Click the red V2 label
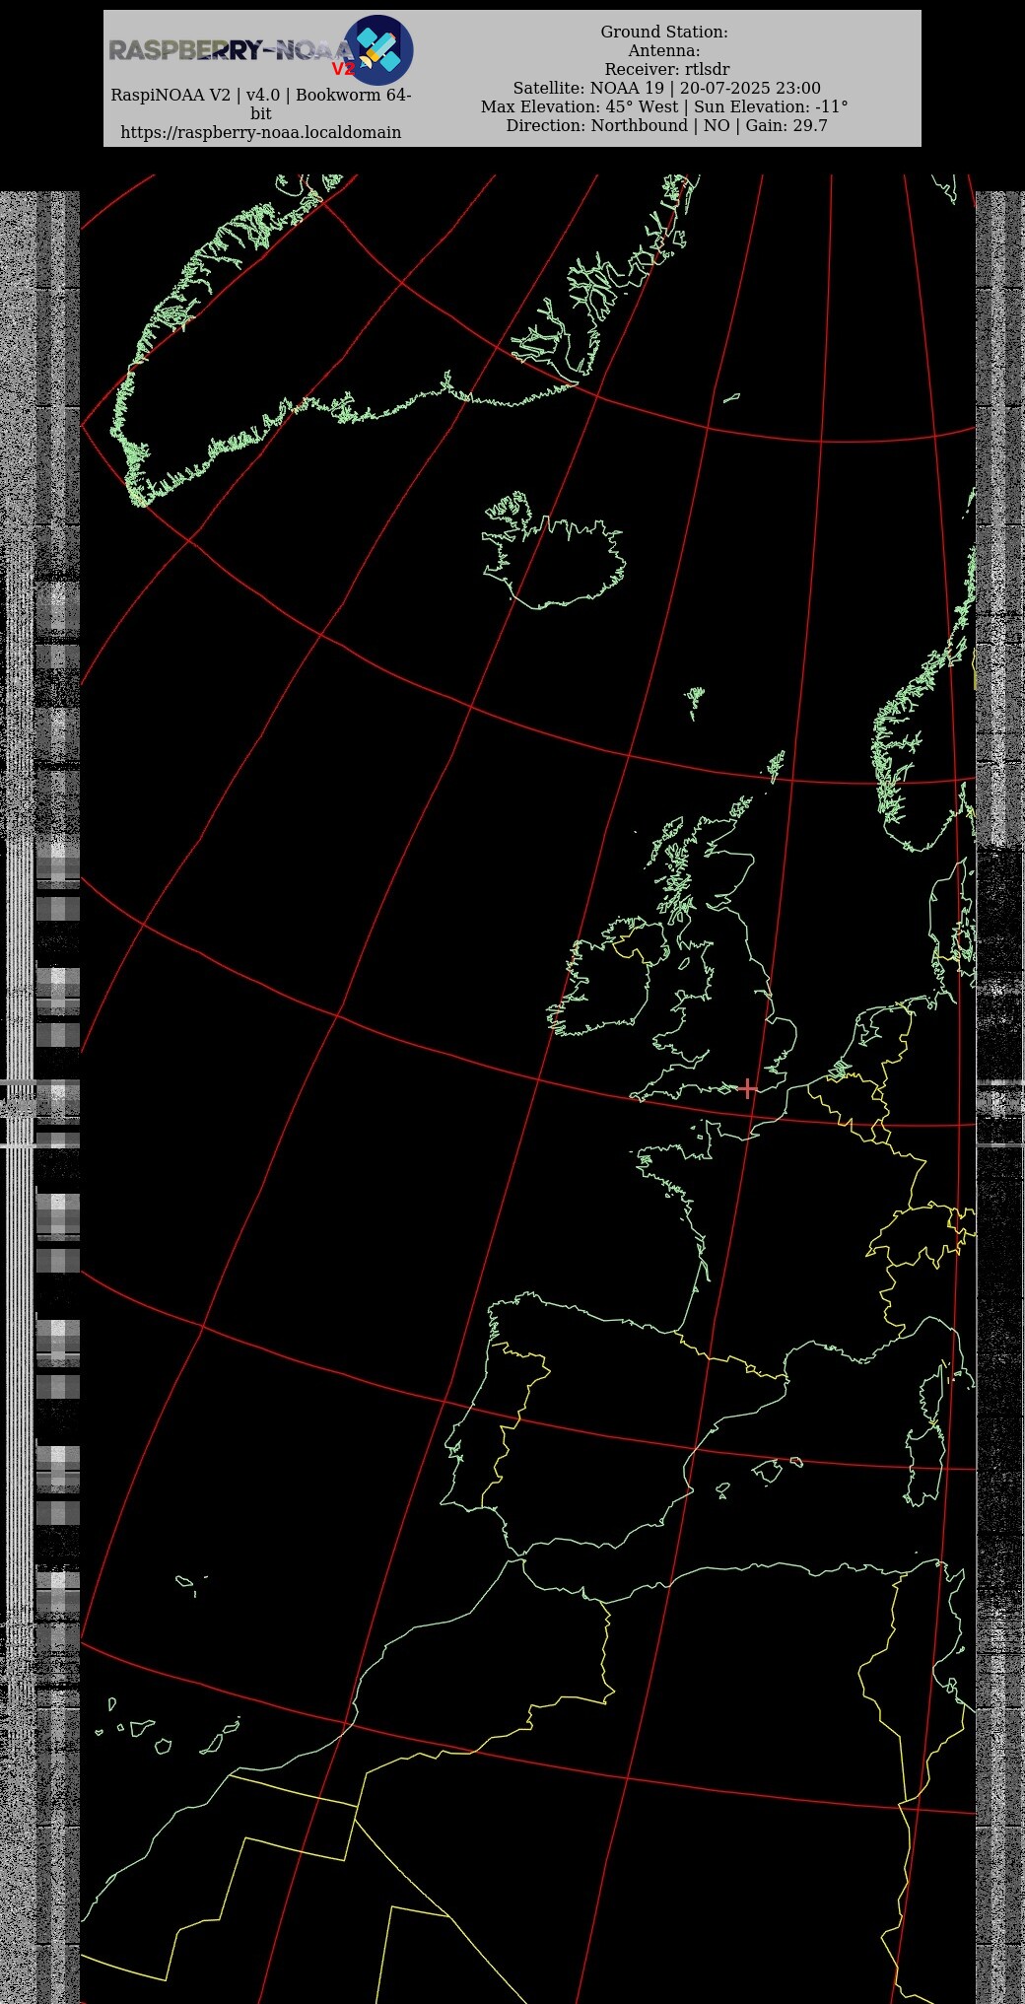 click(343, 69)
